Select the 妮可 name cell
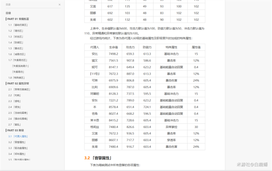The image size is (272, 171). tap(95, 67)
